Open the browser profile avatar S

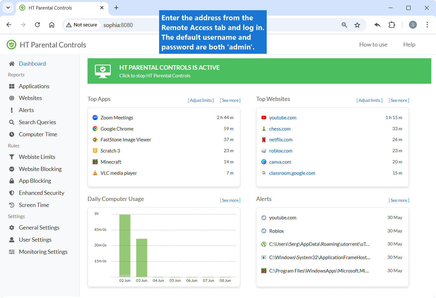[x=413, y=25]
